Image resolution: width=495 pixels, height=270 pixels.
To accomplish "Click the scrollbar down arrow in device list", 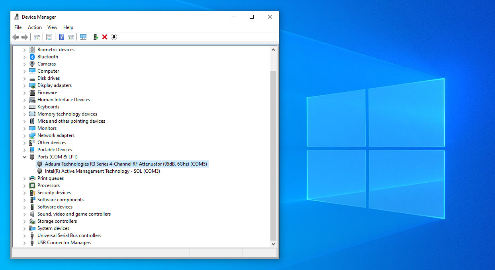I will pyautogui.click(x=273, y=244).
